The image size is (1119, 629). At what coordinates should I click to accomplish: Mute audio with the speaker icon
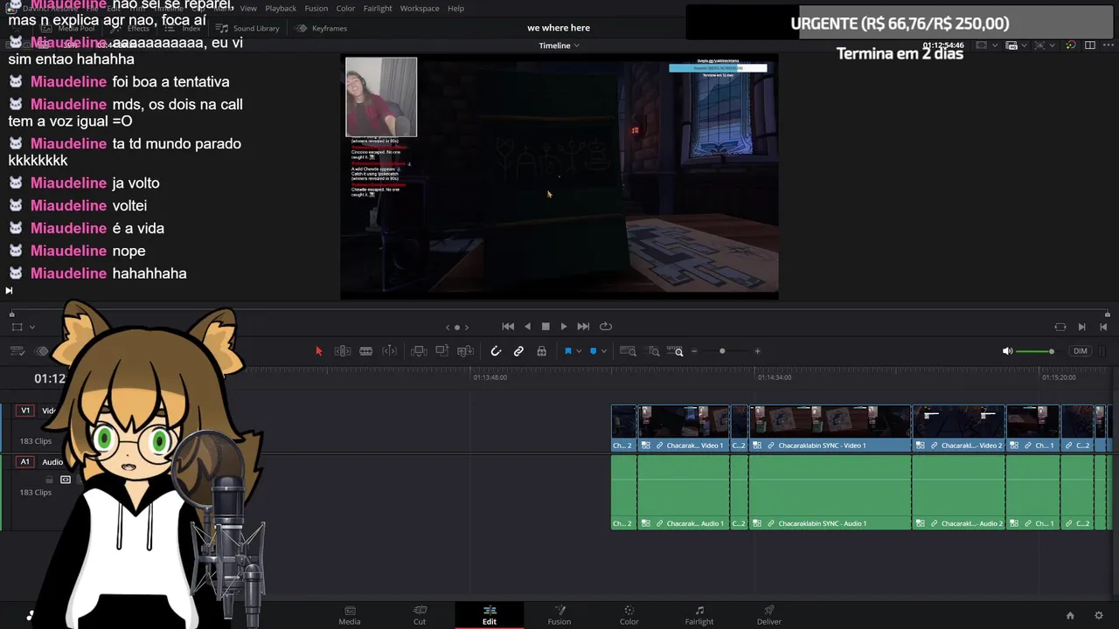[1007, 351]
